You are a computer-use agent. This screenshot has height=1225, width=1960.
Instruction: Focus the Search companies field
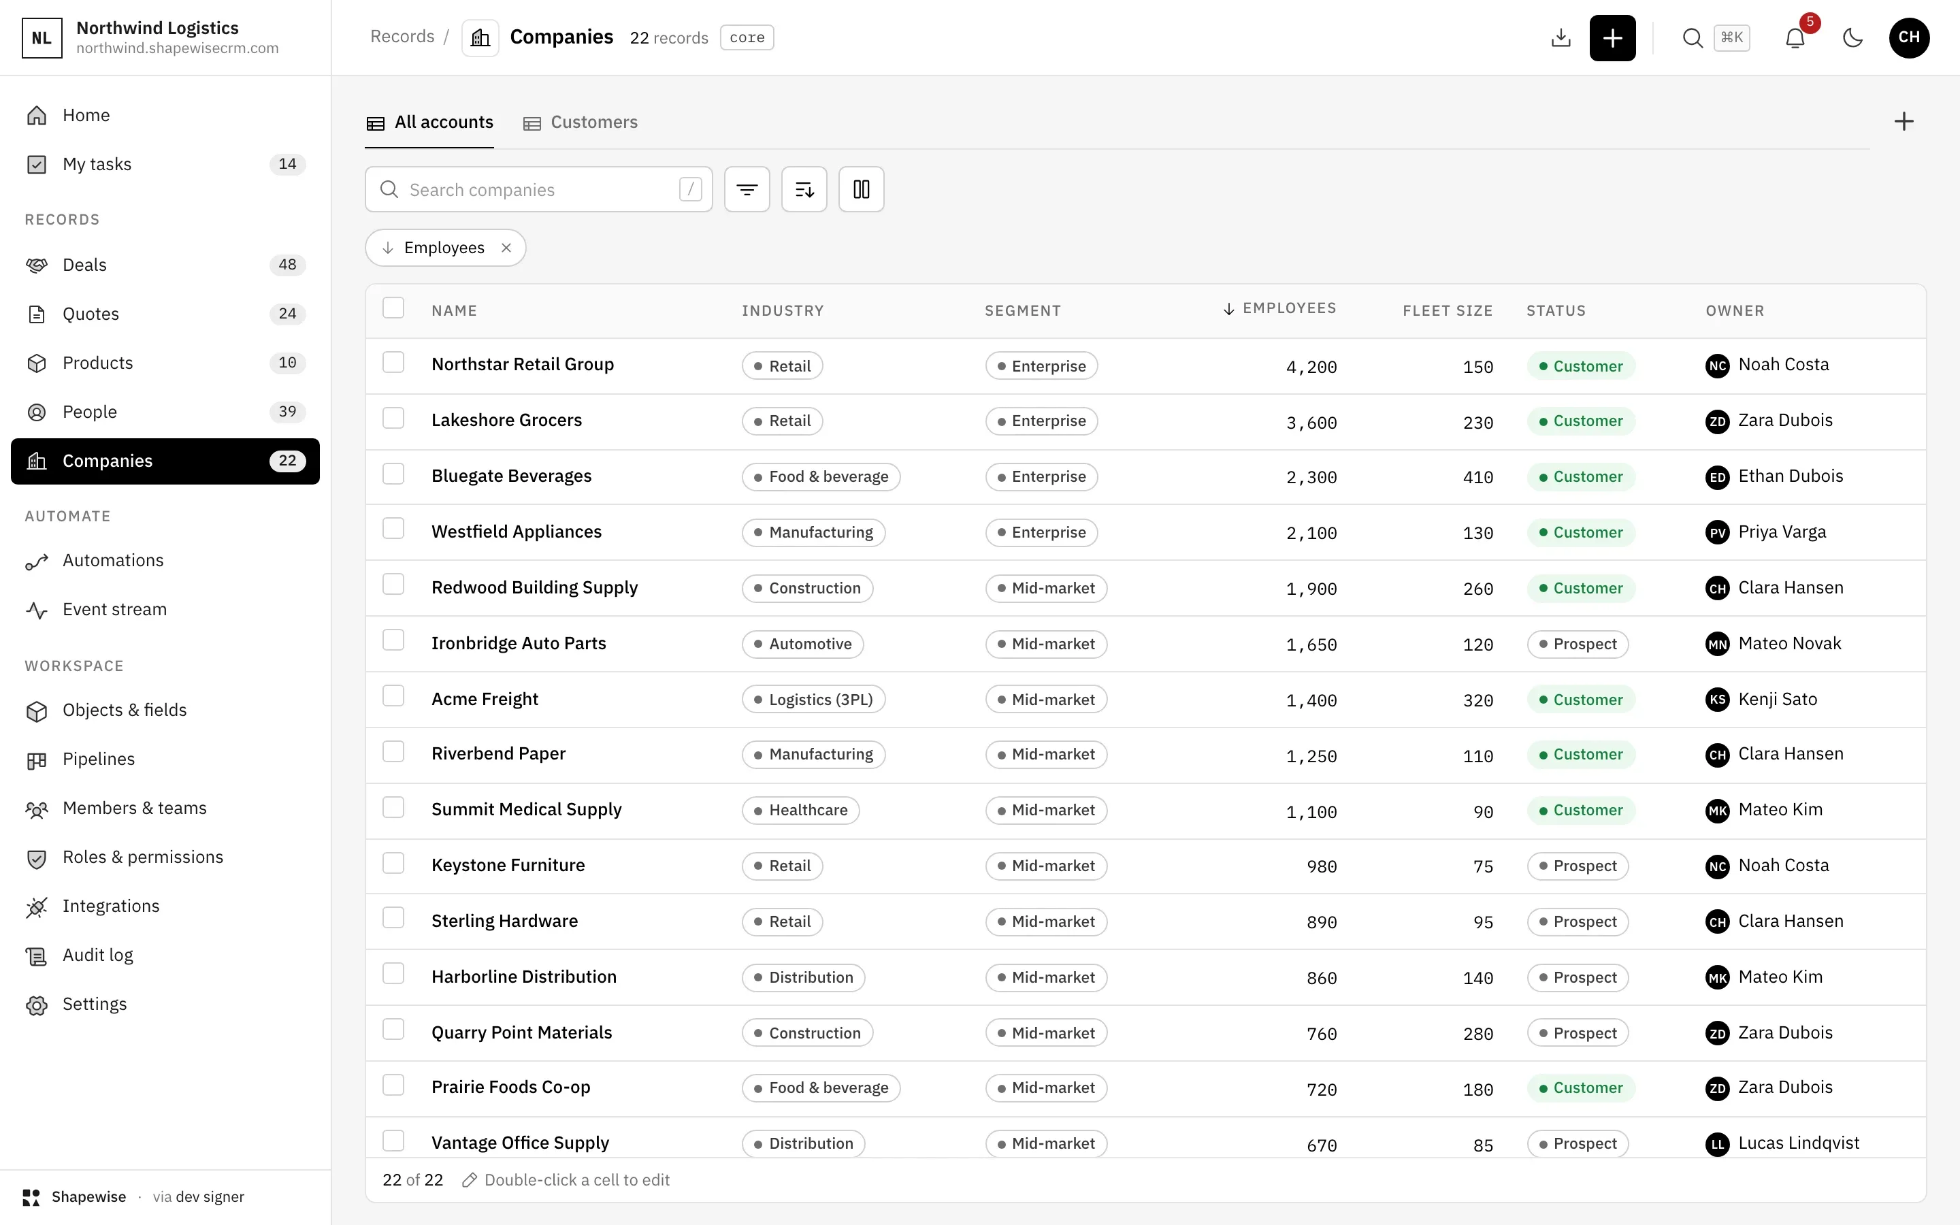pyautogui.click(x=538, y=190)
